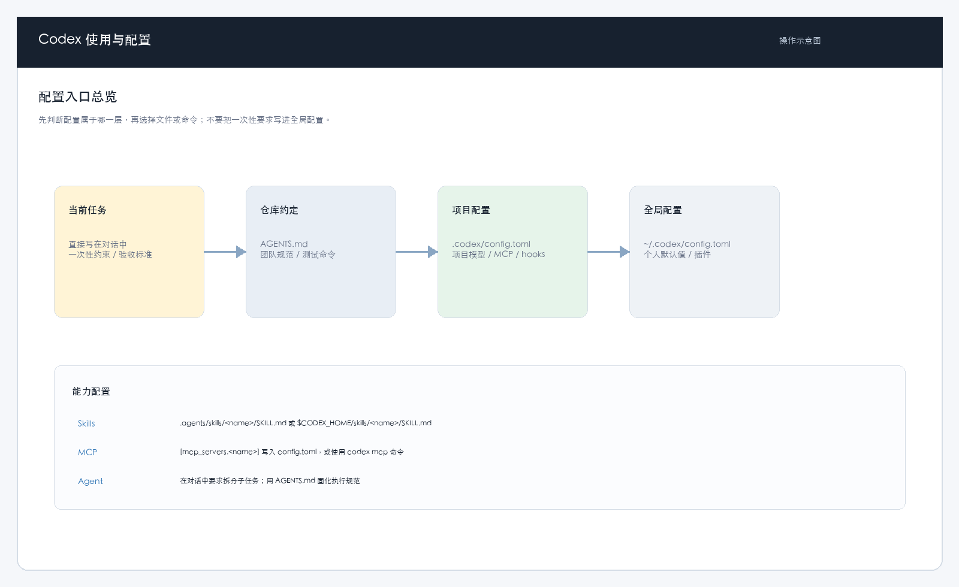This screenshot has height=587, width=959.
Task: Open the 'Agent' link
Action: tap(91, 481)
